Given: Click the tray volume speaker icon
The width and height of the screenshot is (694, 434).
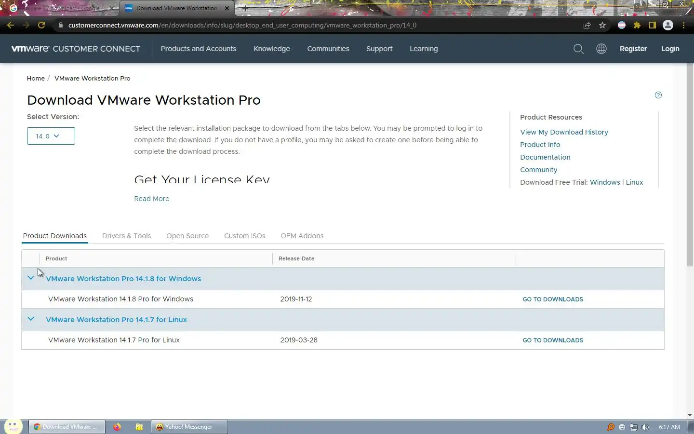Looking at the screenshot, I should click(x=645, y=427).
